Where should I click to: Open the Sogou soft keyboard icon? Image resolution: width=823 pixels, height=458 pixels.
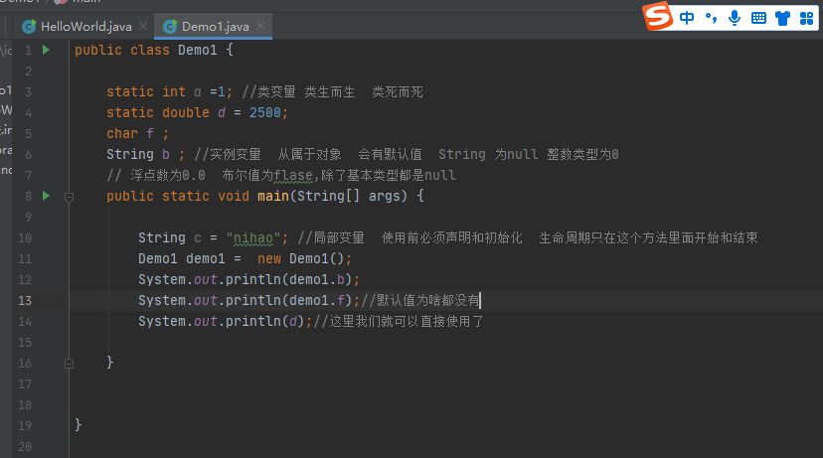tap(758, 17)
